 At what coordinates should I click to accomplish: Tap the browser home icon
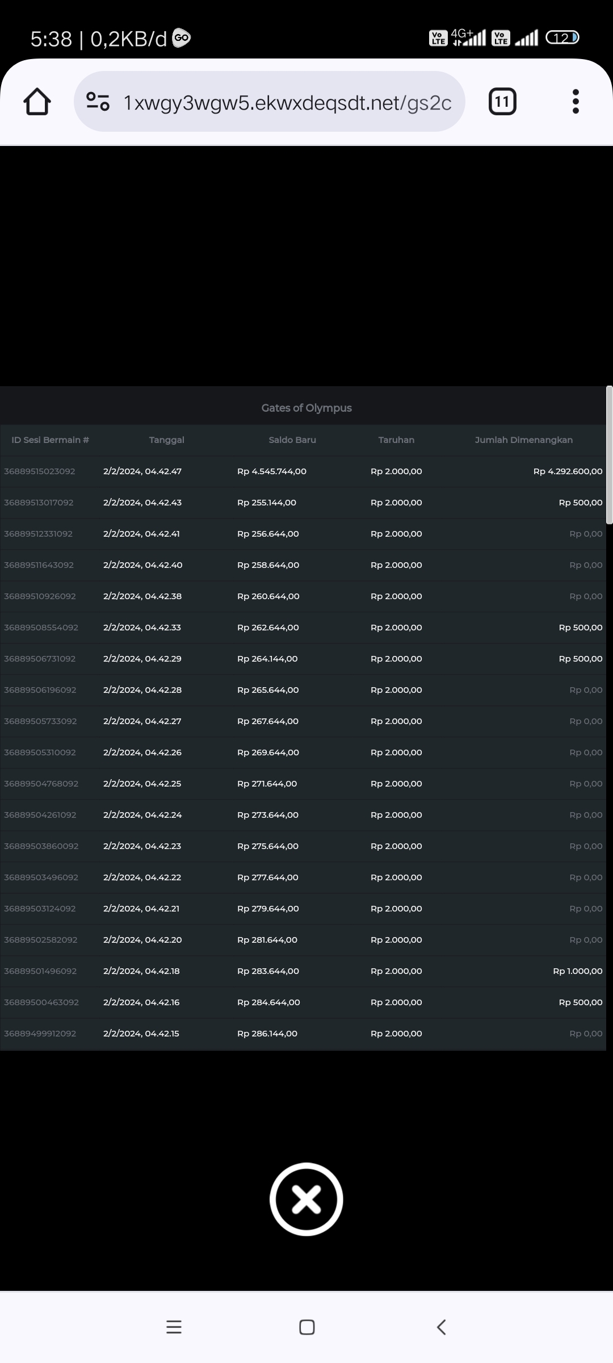click(37, 102)
